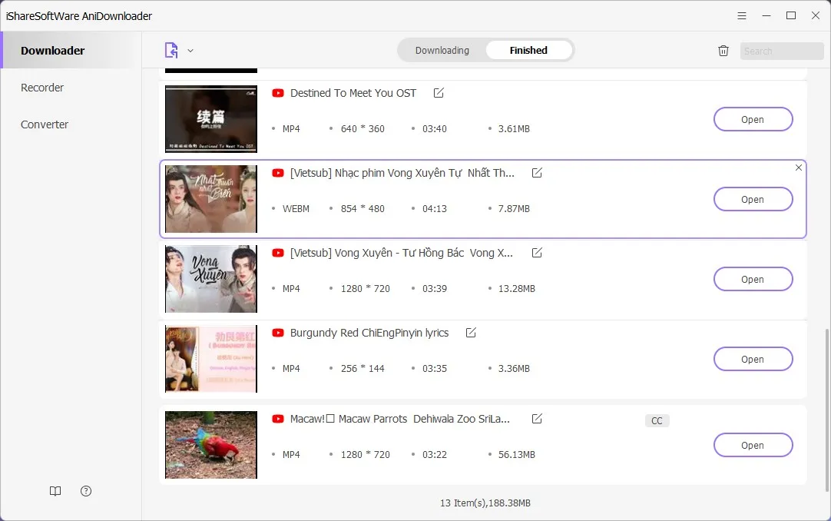
Task: Open the hamburger menu in title bar
Action: click(x=742, y=16)
